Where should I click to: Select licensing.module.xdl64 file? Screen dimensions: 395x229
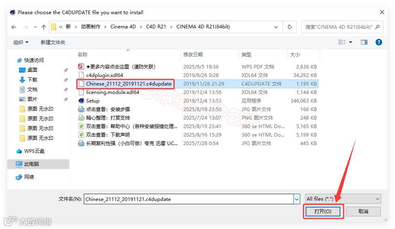pos(113,92)
